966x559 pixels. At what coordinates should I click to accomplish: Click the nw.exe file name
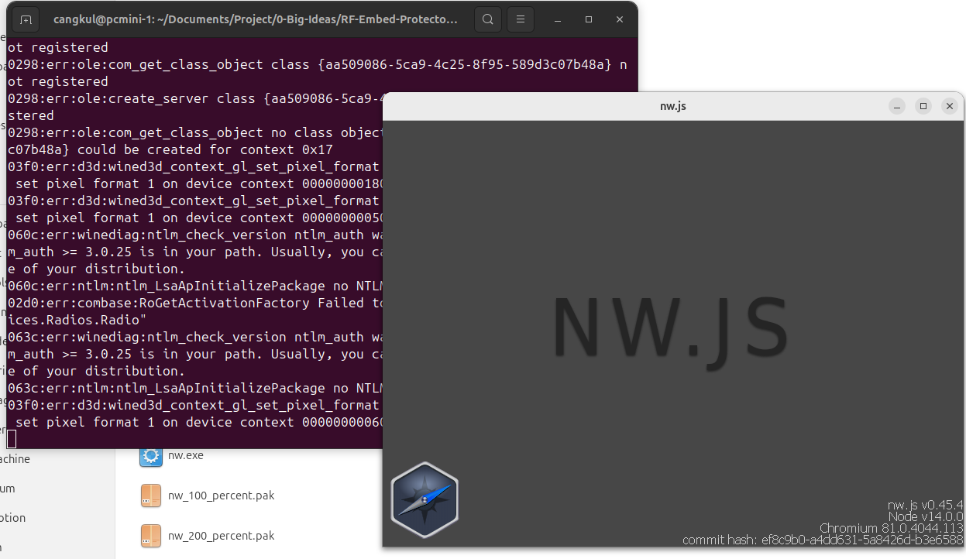point(186,455)
